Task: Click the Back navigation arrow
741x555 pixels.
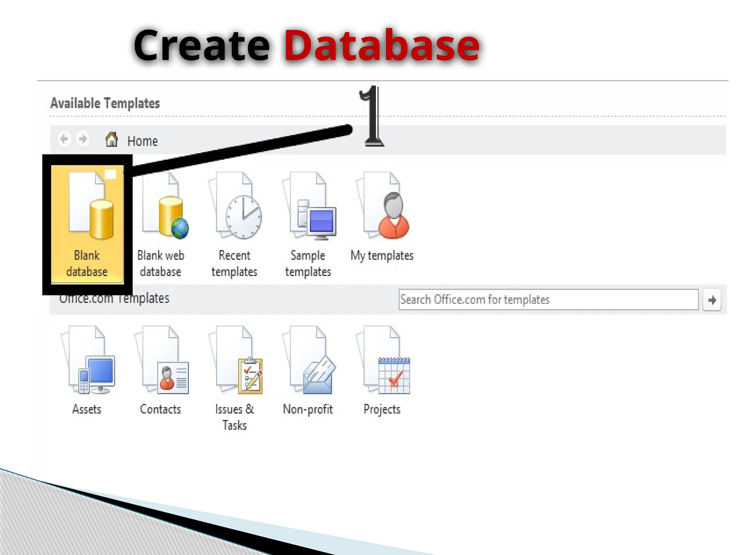Action: pos(64,139)
